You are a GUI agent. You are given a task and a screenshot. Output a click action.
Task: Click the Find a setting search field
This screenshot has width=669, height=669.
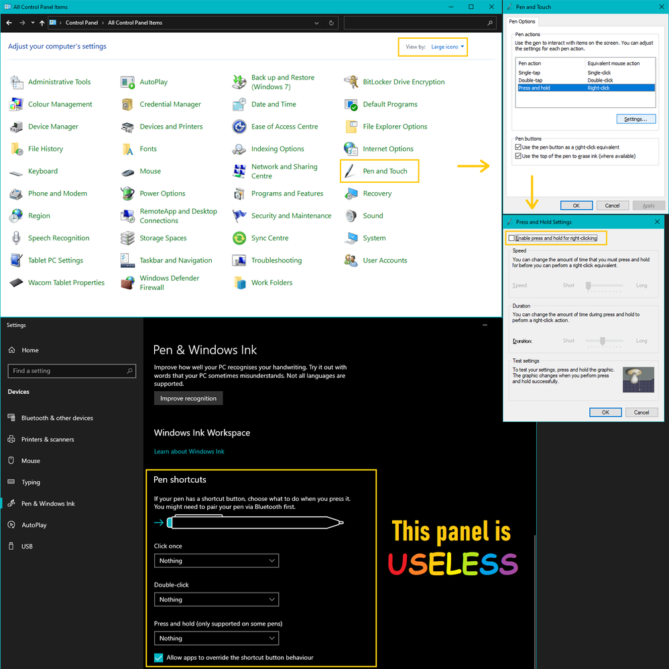[x=72, y=371]
